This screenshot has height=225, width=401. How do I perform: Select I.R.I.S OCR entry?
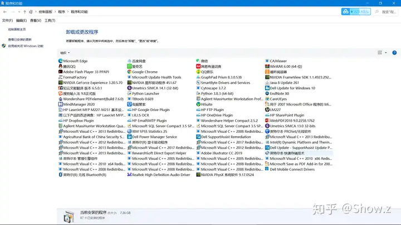(138, 116)
